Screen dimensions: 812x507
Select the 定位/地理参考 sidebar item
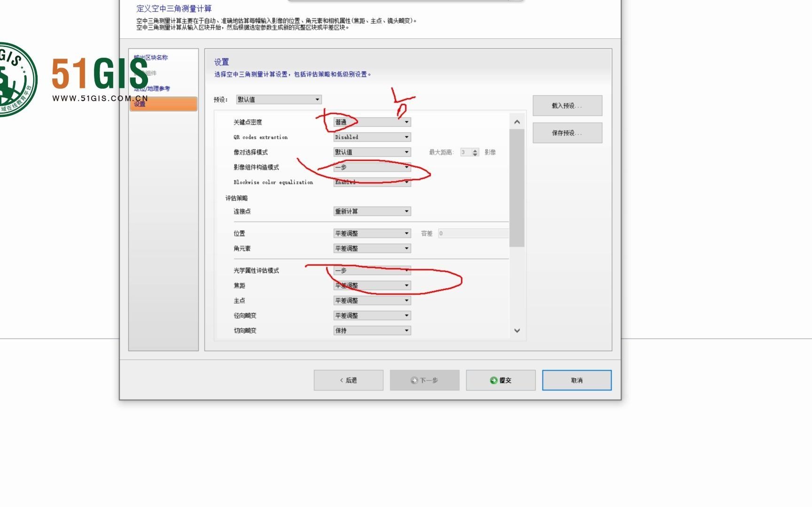point(150,88)
